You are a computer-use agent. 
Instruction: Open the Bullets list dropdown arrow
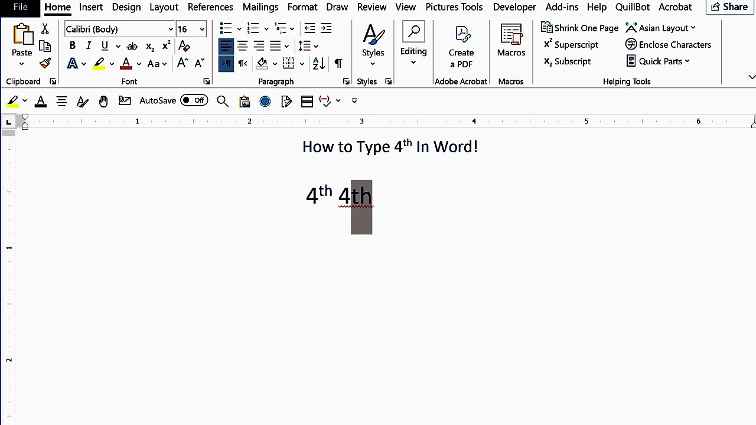click(x=239, y=29)
